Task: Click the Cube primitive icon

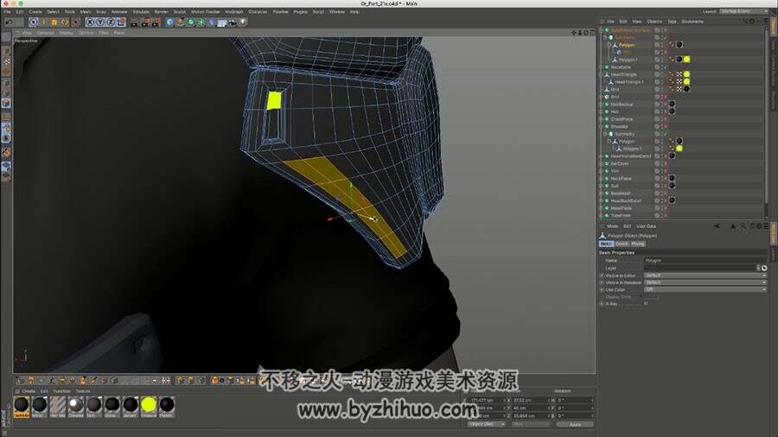Action: point(169,22)
